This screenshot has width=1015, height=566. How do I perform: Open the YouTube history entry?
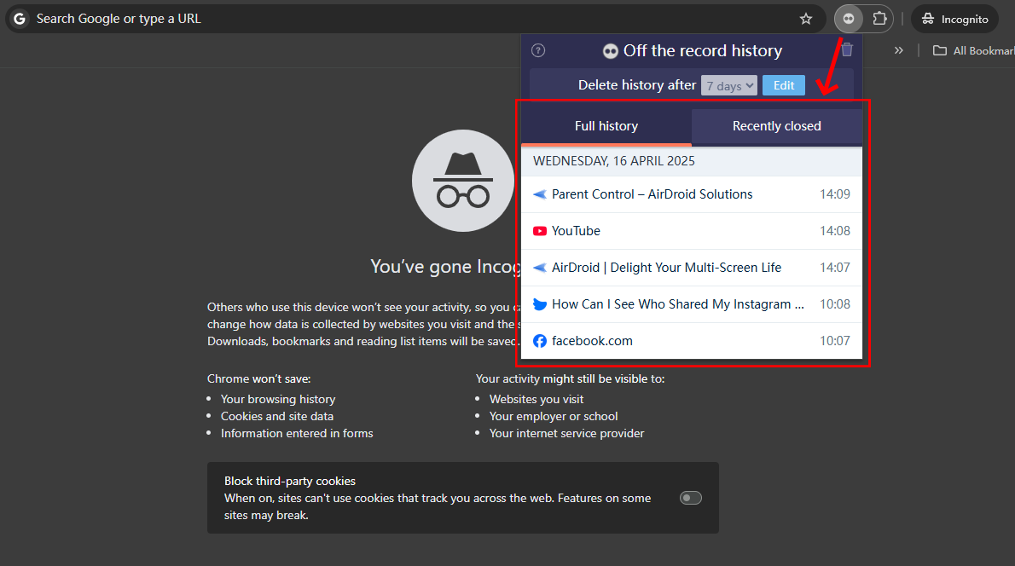pyautogui.click(x=692, y=231)
